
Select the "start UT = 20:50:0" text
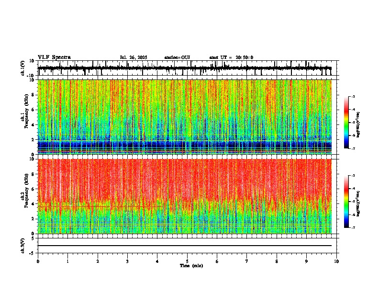[x=231, y=57]
